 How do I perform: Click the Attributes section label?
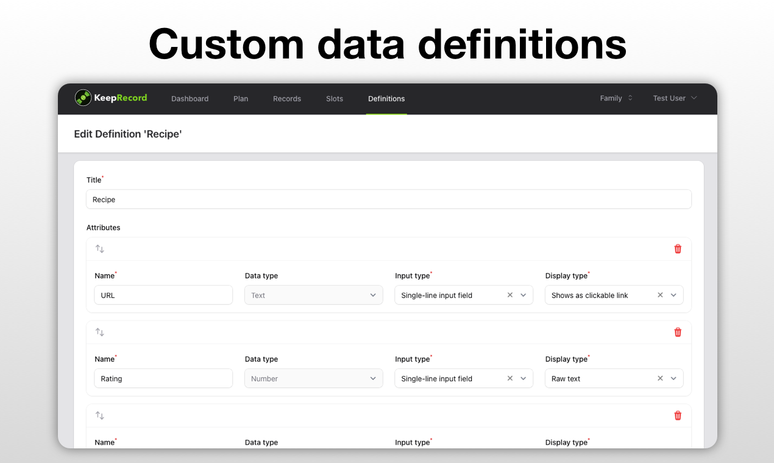pos(104,228)
